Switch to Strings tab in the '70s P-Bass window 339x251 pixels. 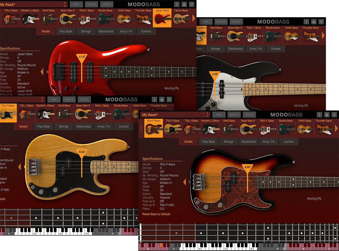point(64,126)
